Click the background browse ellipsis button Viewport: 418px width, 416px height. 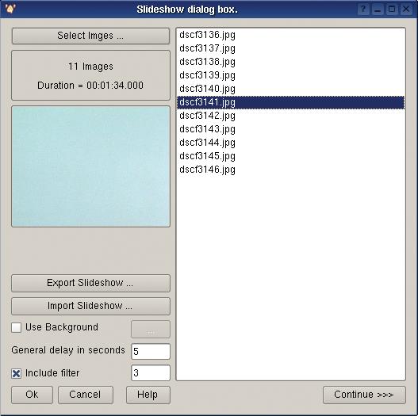(151, 329)
